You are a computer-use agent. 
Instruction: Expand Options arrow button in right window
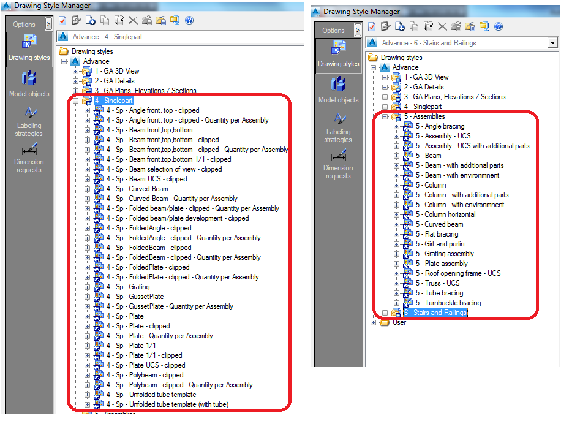pos(358,31)
